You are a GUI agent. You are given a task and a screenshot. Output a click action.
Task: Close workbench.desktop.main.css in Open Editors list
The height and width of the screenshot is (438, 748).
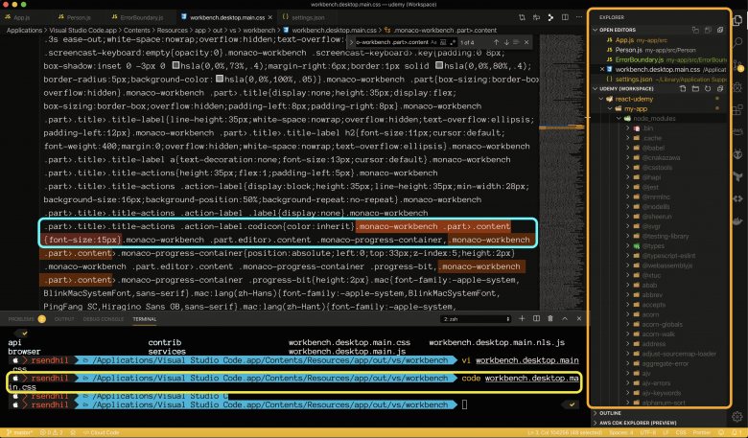[602, 70]
